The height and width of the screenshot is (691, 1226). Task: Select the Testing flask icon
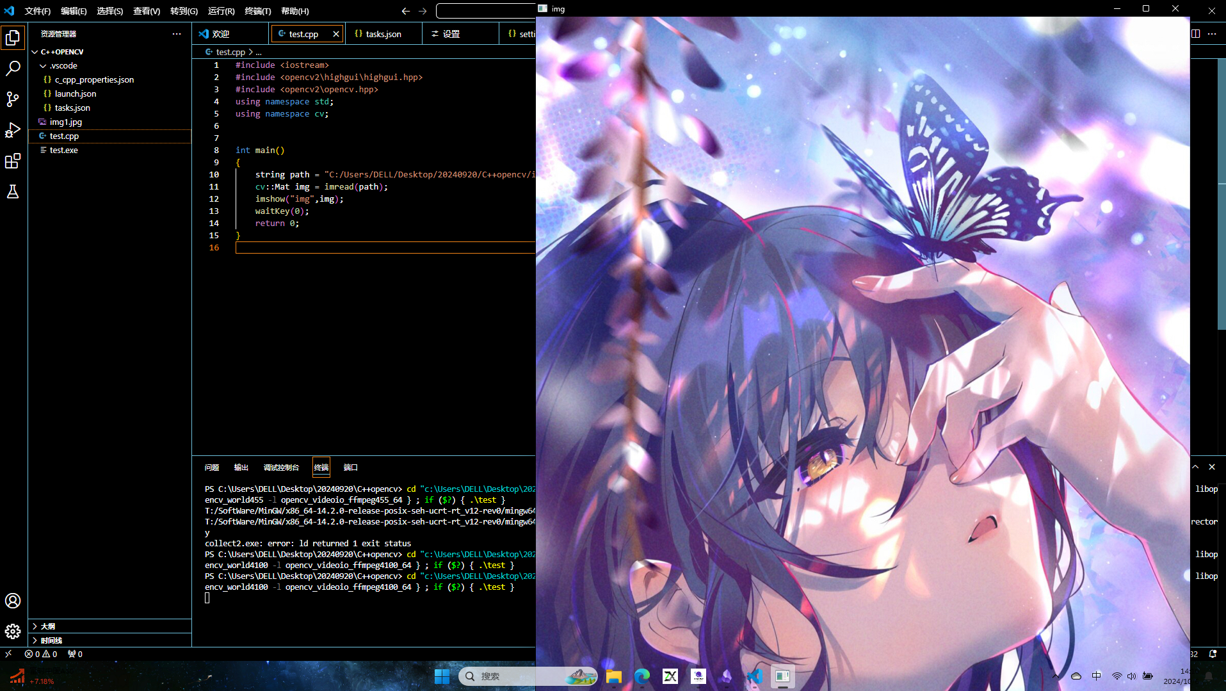(x=13, y=191)
